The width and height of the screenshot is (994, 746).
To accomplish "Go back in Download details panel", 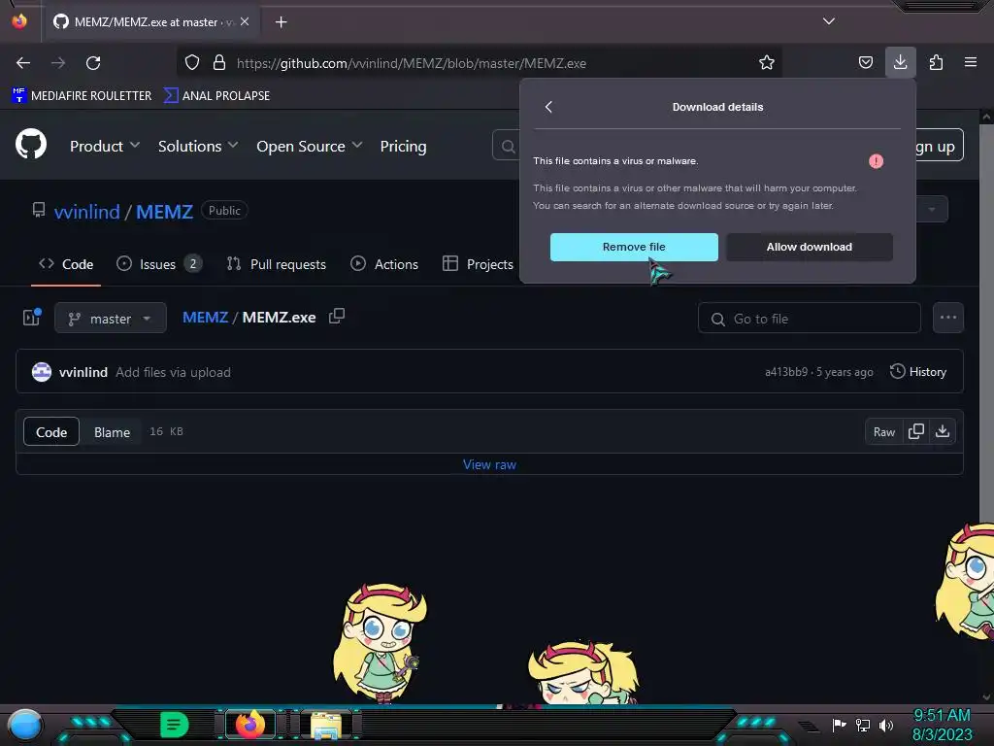I will [549, 107].
